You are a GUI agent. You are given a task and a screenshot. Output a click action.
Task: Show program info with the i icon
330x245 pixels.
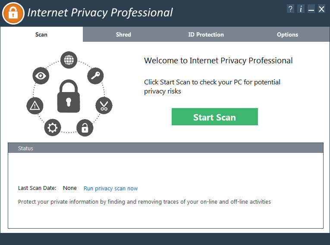[301, 9]
